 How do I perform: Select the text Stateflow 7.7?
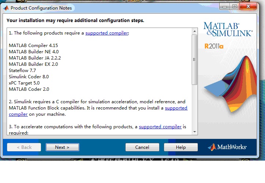click(x=22, y=71)
